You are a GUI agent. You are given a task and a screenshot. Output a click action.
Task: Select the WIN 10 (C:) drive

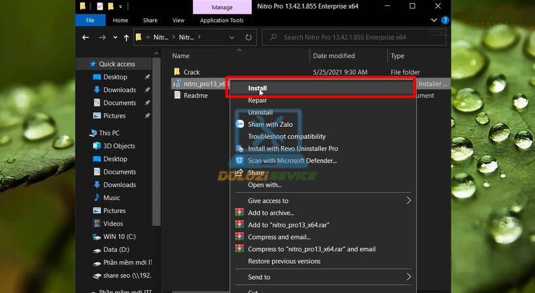point(118,236)
